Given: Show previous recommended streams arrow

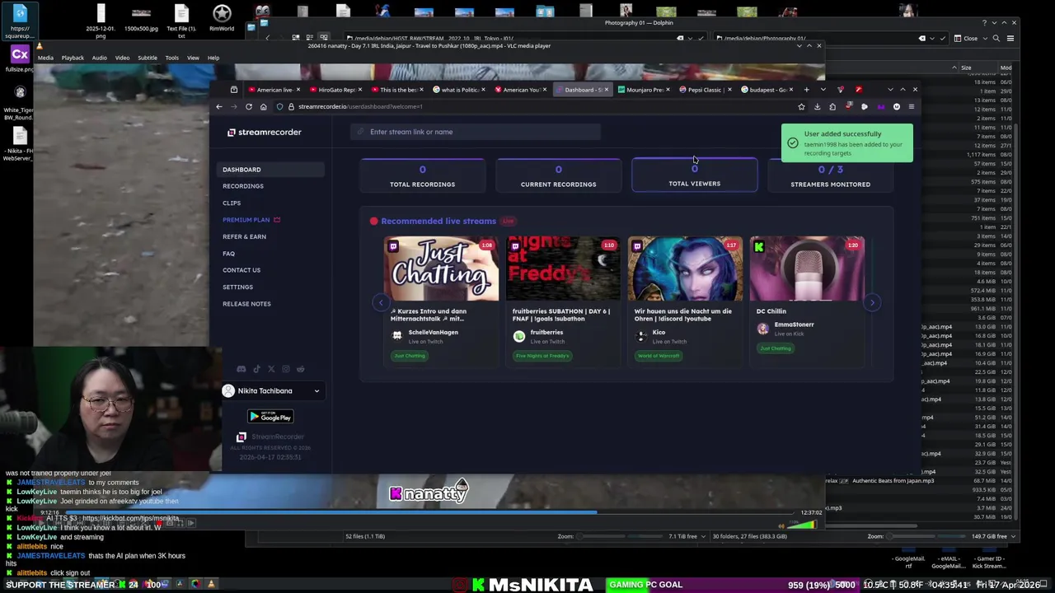Looking at the screenshot, I should [381, 302].
